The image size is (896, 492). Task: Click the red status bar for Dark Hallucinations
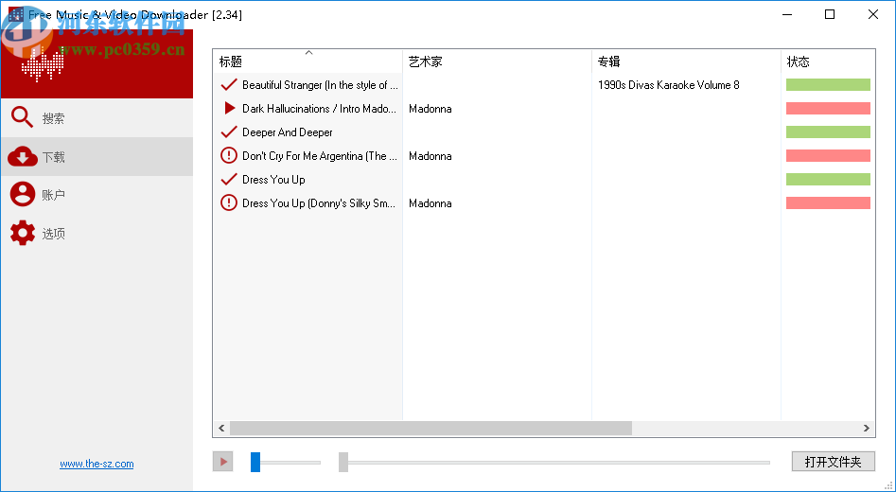pyautogui.click(x=828, y=108)
